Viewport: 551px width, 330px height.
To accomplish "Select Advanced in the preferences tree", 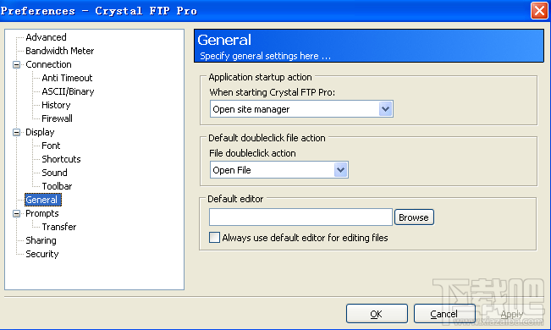I will click(x=46, y=37).
